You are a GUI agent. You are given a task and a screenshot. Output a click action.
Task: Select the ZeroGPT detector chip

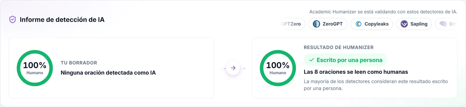click(328, 24)
